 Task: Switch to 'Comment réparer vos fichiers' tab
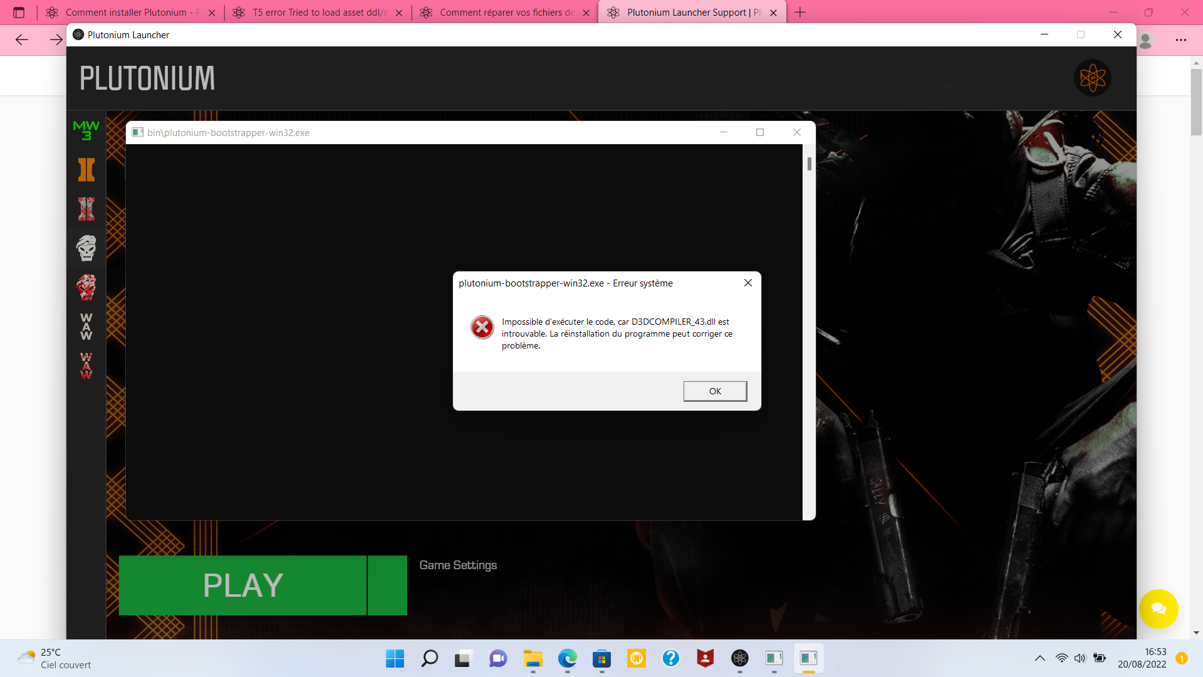coord(506,13)
